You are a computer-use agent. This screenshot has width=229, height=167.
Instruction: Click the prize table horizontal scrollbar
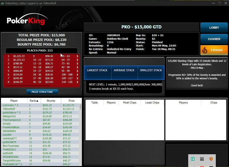(x=27, y=86)
